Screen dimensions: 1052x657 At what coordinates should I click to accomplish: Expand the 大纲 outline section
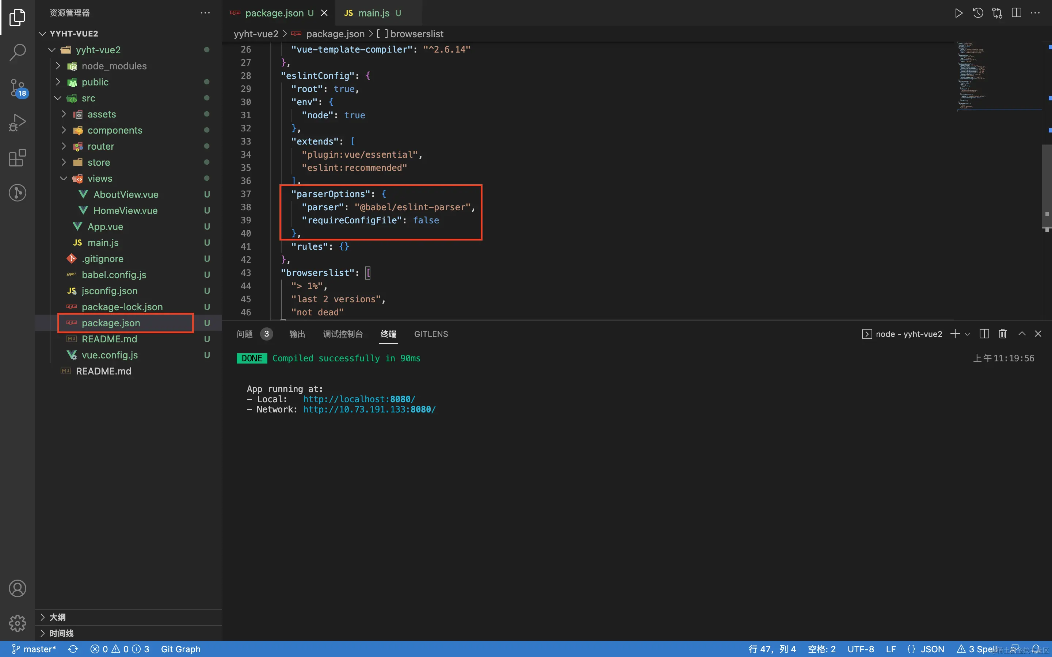[x=57, y=617]
